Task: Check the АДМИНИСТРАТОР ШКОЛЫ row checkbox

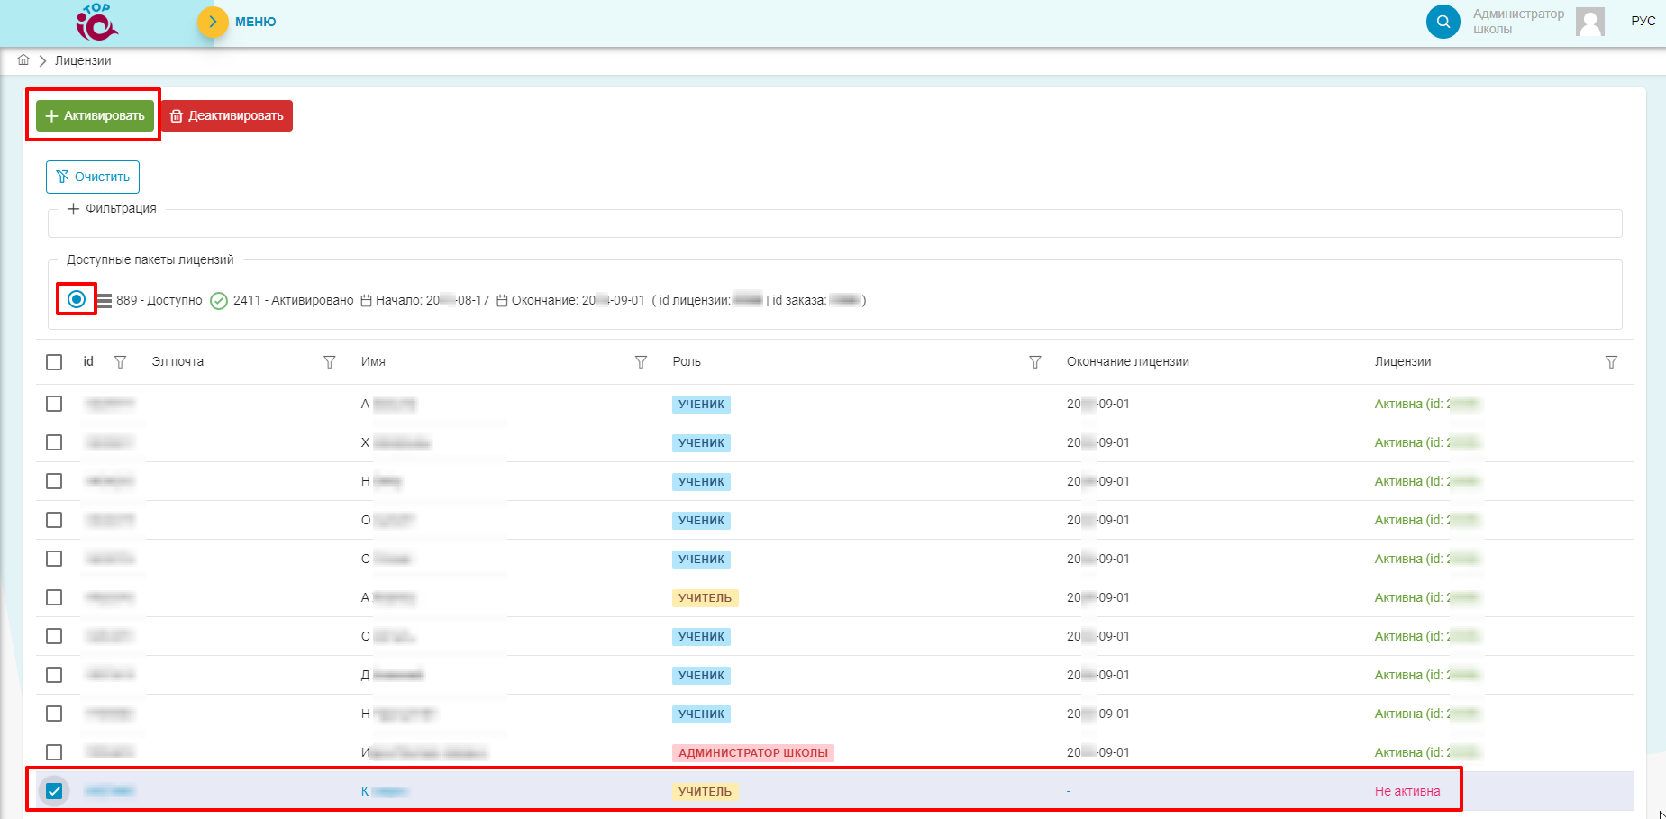Action: 54,752
